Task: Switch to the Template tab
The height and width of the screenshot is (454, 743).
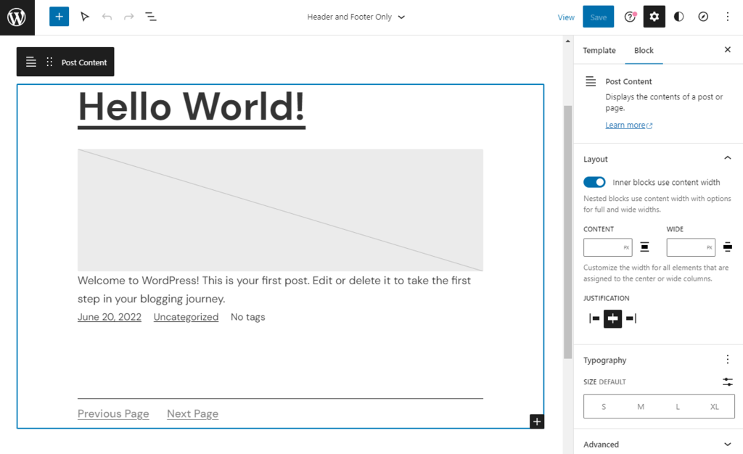Action: pos(599,50)
